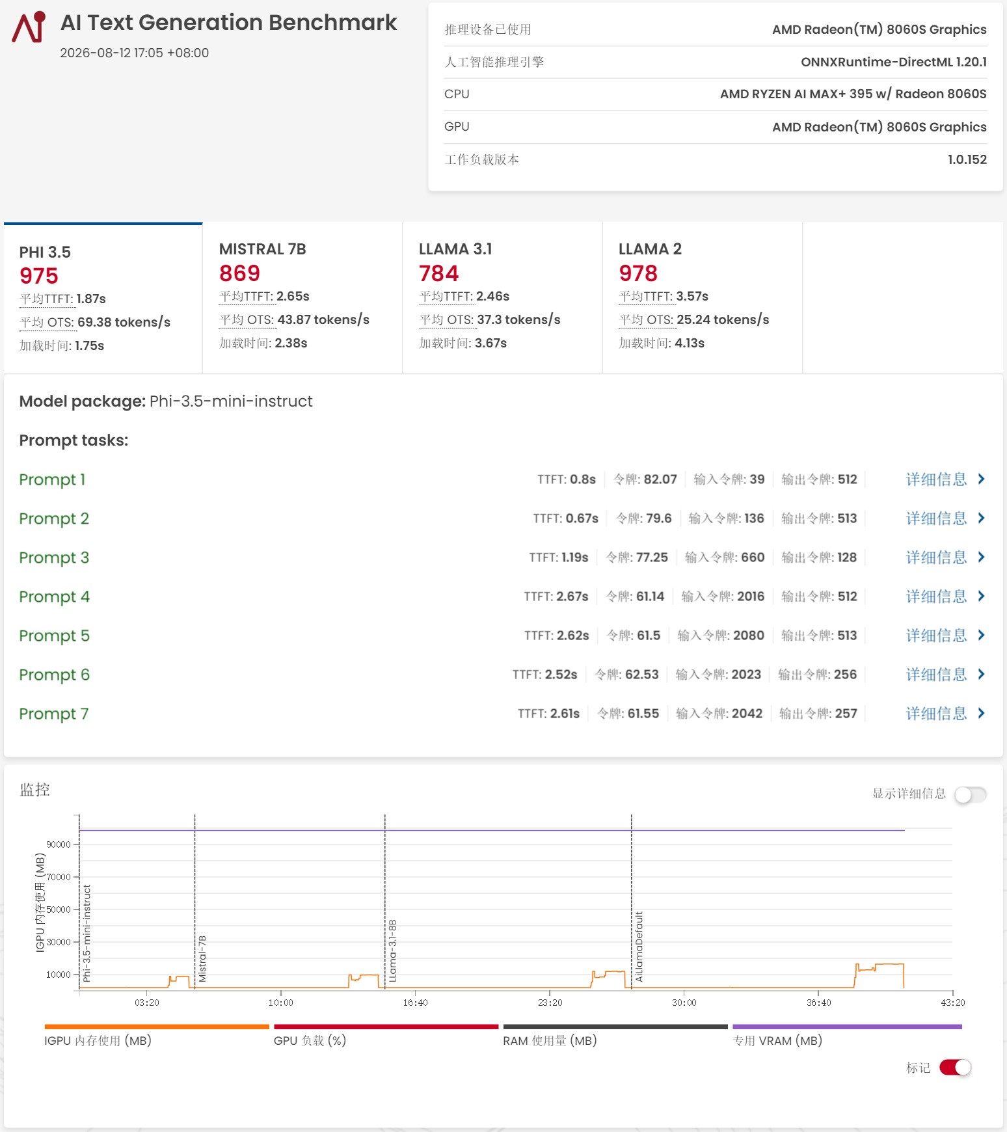The width and height of the screenshot is (1007, 1132).
Task: Click 详细信息 link for Prompt 7
Action: pos(936,714)
